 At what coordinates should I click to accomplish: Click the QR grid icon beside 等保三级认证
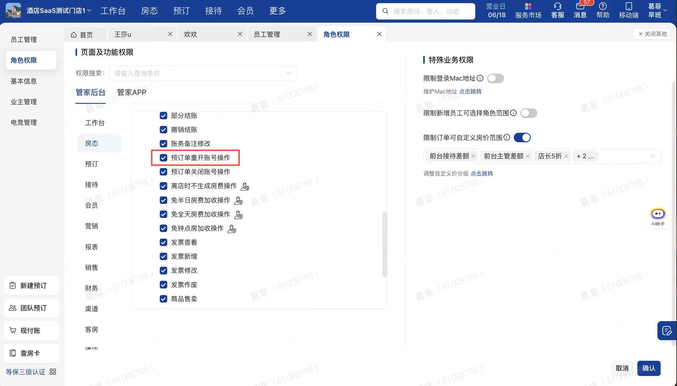[x=53, y=372]
